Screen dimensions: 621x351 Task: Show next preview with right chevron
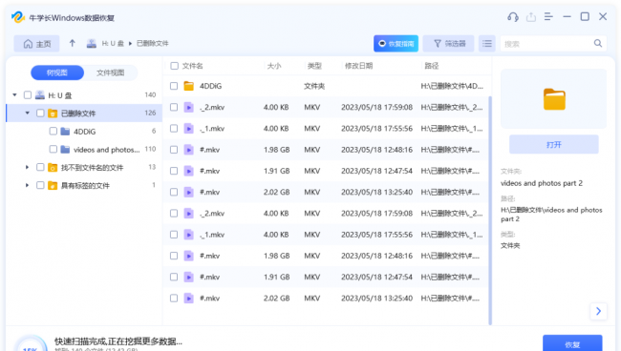598,311
